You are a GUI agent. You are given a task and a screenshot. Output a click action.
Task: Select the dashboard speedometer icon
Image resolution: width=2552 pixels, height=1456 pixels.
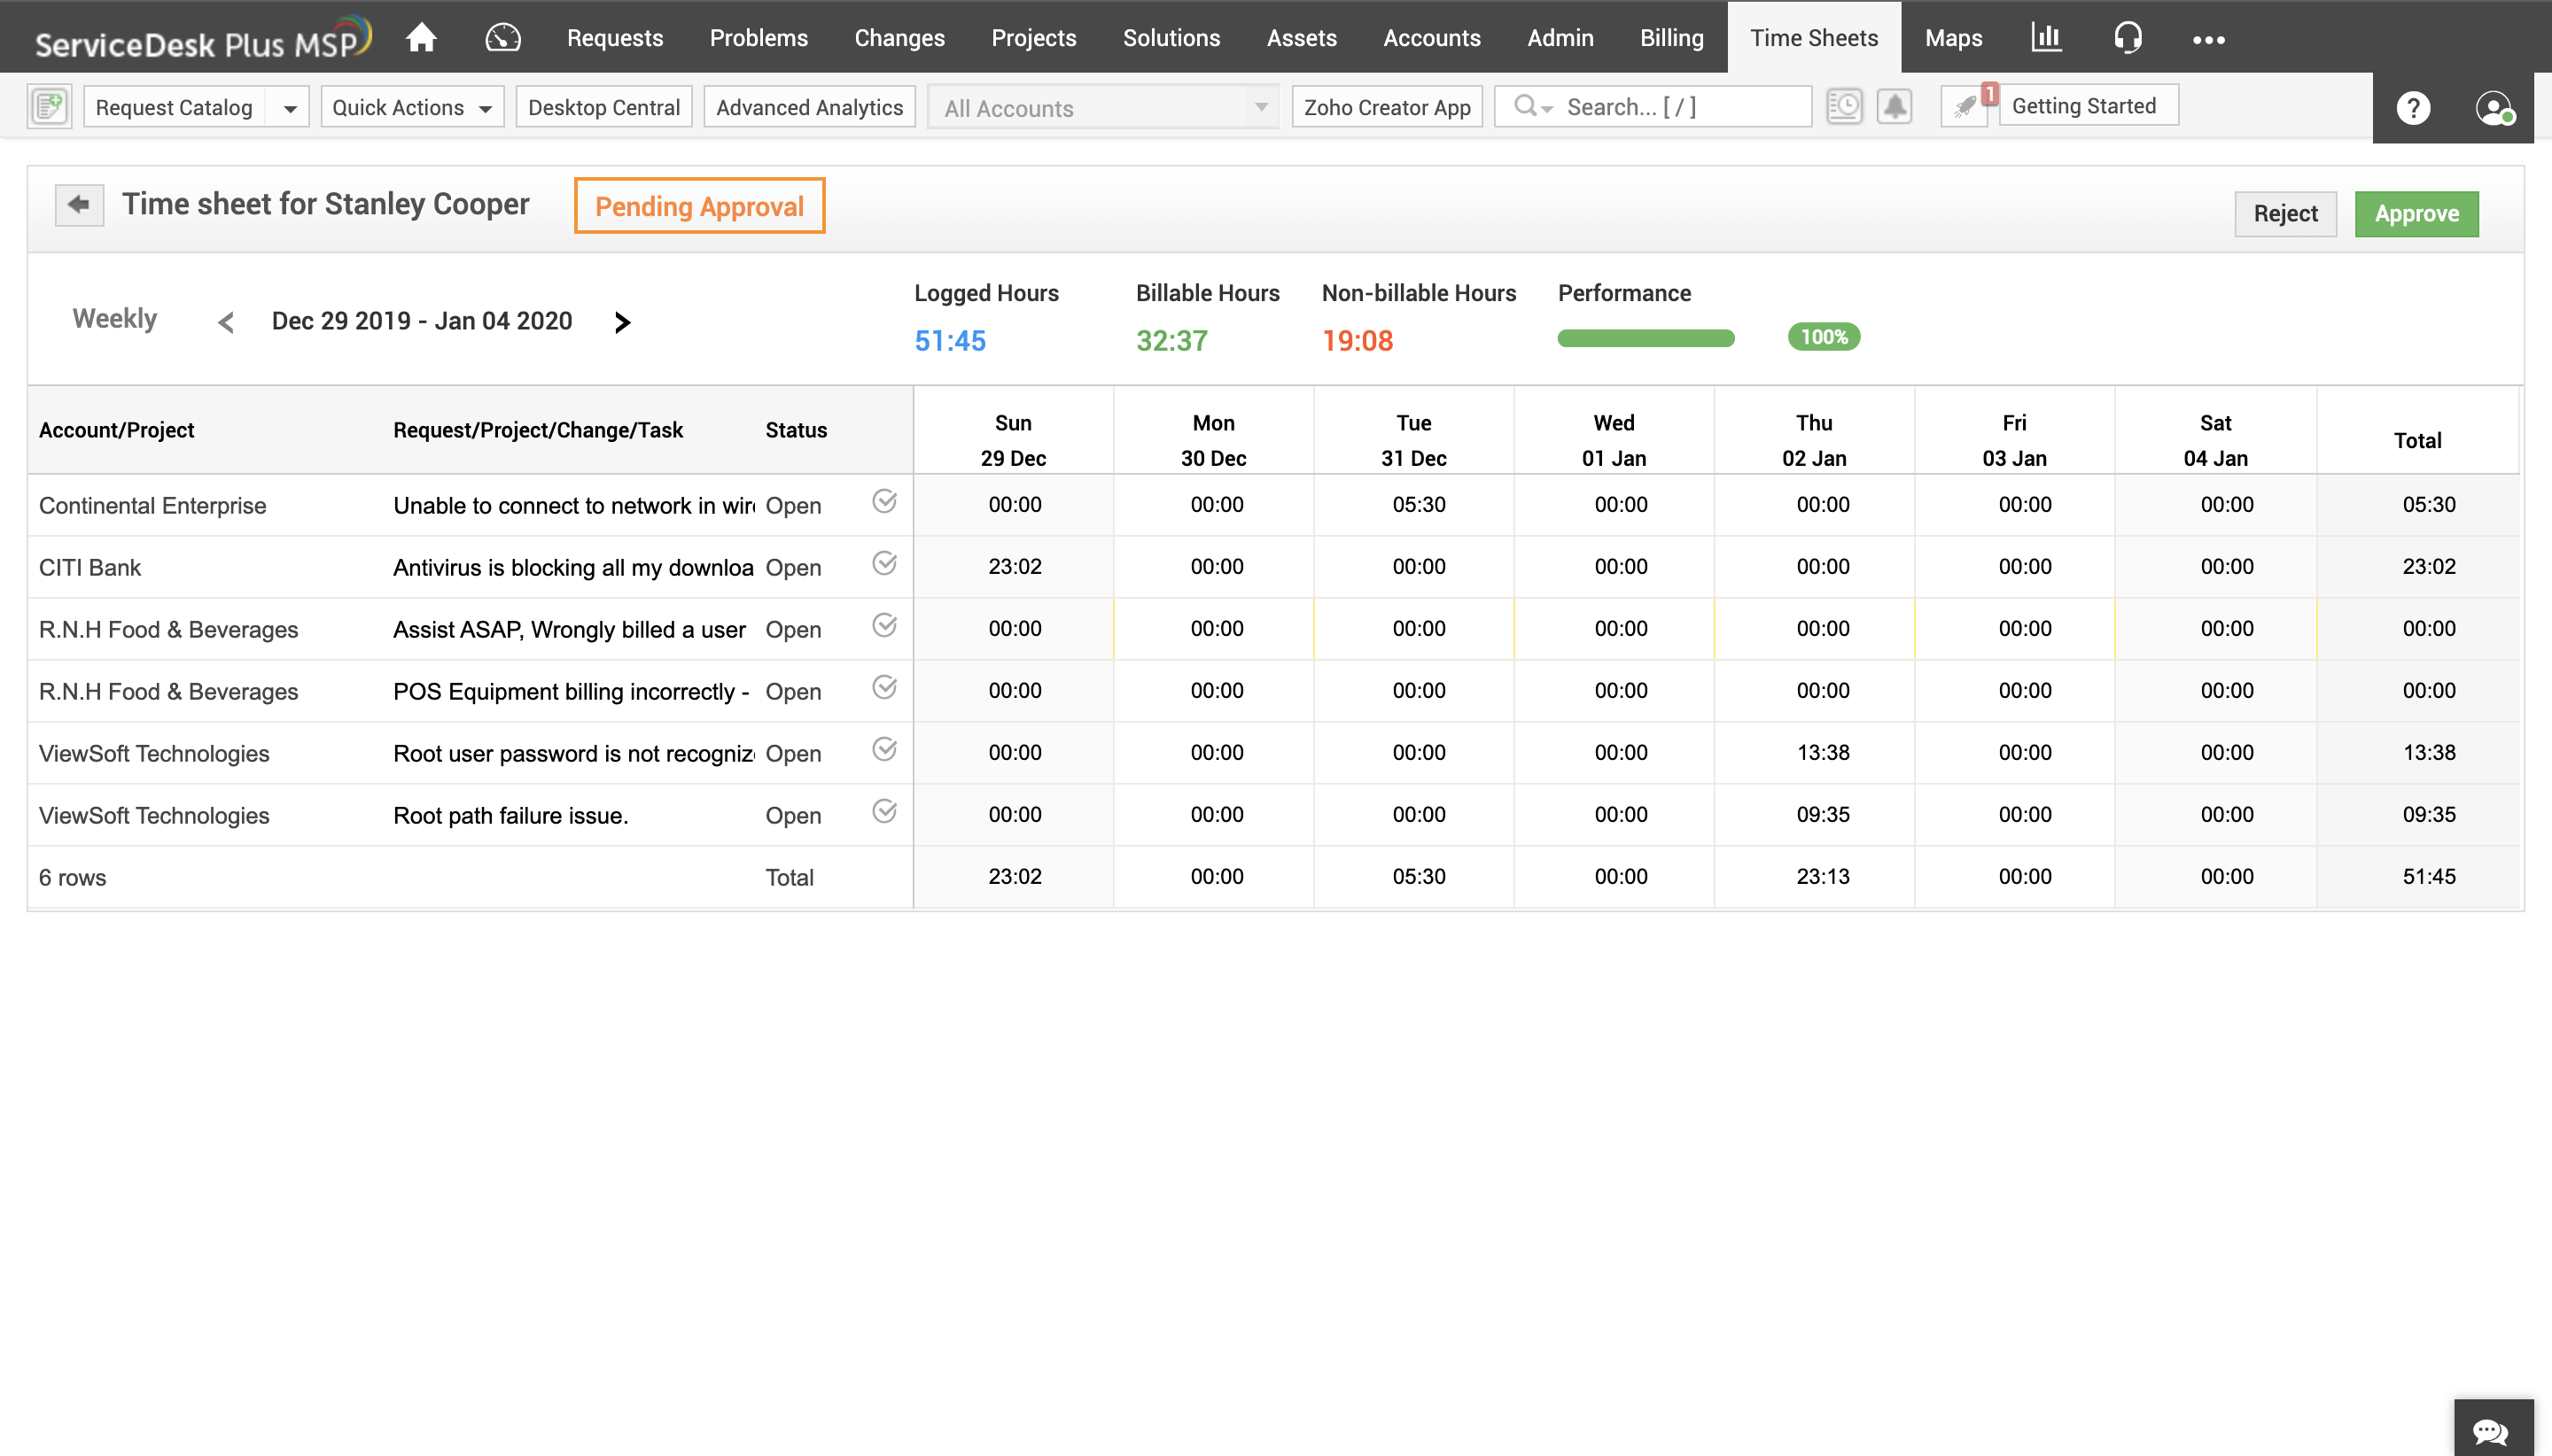point(502,37)
